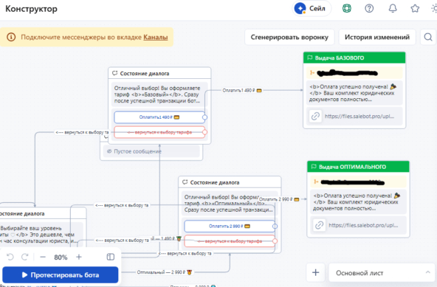Select the Выдача ОПТИМАЛЬНОГО block header
The height and width of the screenshot is (287, 437).
click(x=358, y=167)
